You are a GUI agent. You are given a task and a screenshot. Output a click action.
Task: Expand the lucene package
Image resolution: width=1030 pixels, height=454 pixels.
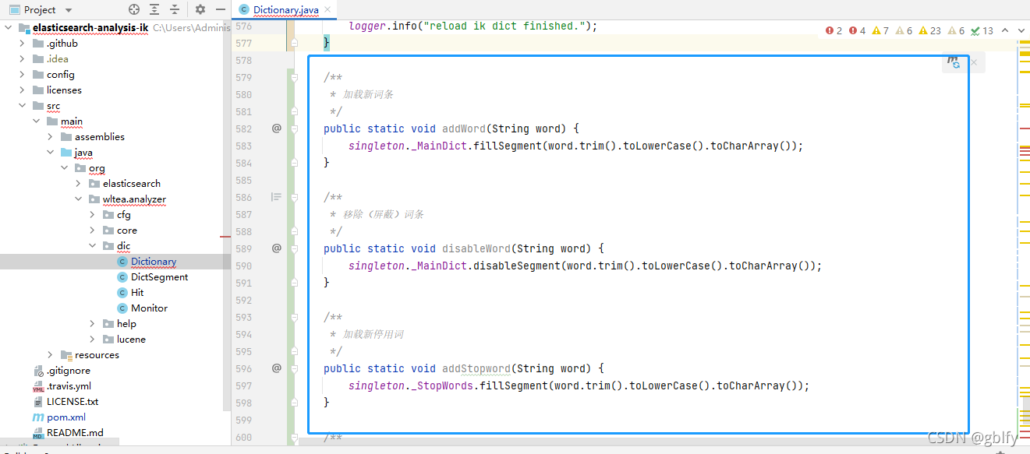click(x=92, y=340)
